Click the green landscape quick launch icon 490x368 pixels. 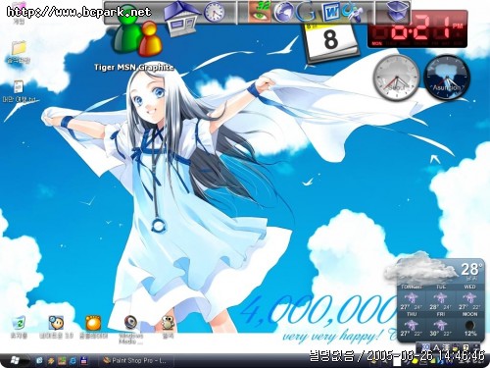pos(62,361)
